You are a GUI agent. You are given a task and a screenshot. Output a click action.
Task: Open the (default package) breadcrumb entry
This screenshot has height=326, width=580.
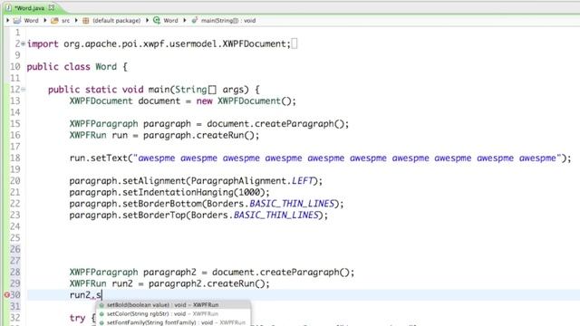pos(117,21)
